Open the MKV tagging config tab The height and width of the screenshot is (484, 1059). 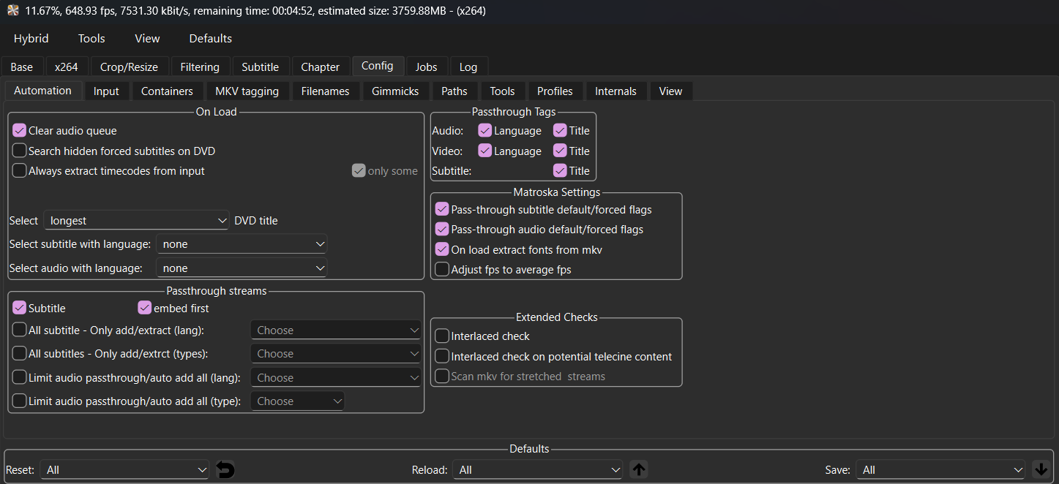click(247, 91)
